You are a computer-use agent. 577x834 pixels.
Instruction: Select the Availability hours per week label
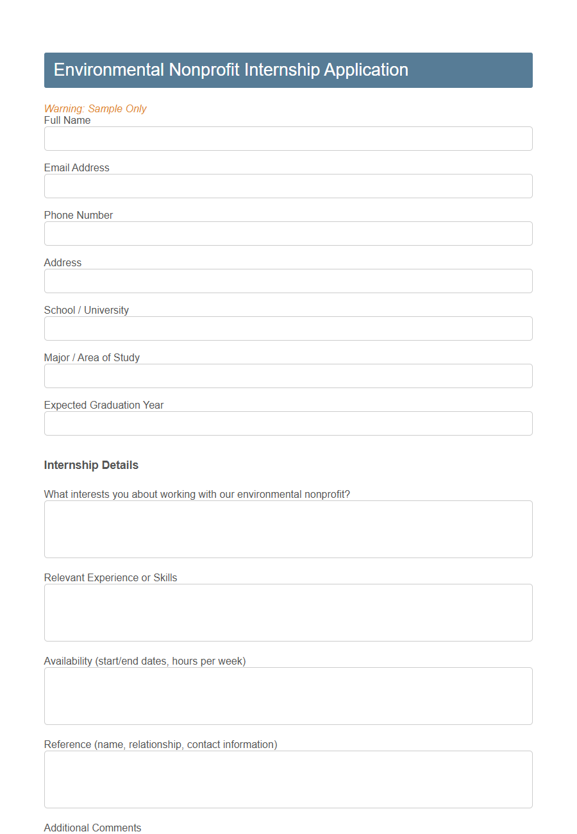[145, 661]
